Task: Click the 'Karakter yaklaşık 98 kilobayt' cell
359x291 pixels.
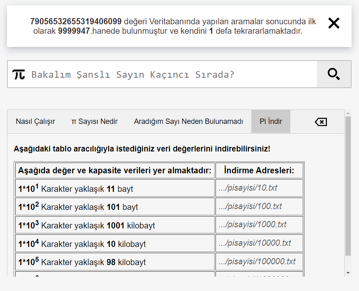Action: click(115, 261)
